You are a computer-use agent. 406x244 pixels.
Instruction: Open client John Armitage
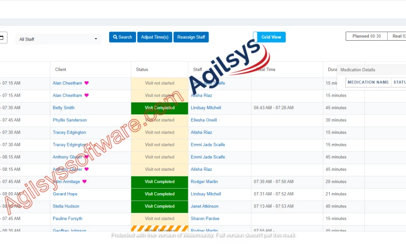(66, 181)
